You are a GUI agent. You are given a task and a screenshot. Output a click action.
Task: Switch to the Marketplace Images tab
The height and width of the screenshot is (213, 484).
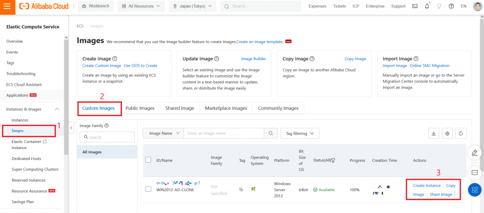[x=226, y=108]
